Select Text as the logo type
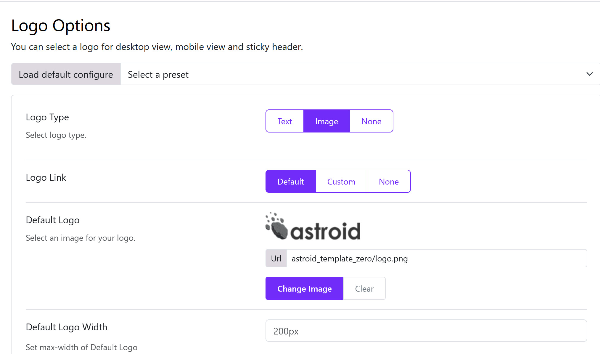 [x=284, y=121]
